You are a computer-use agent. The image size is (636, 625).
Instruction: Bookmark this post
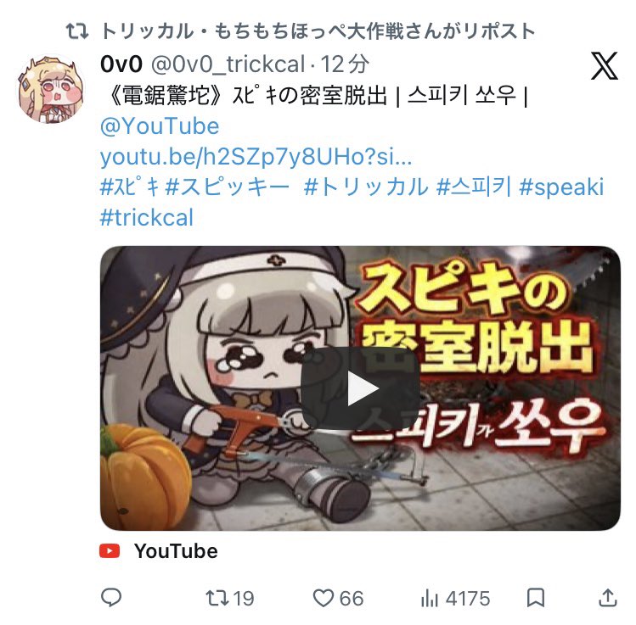536,598
